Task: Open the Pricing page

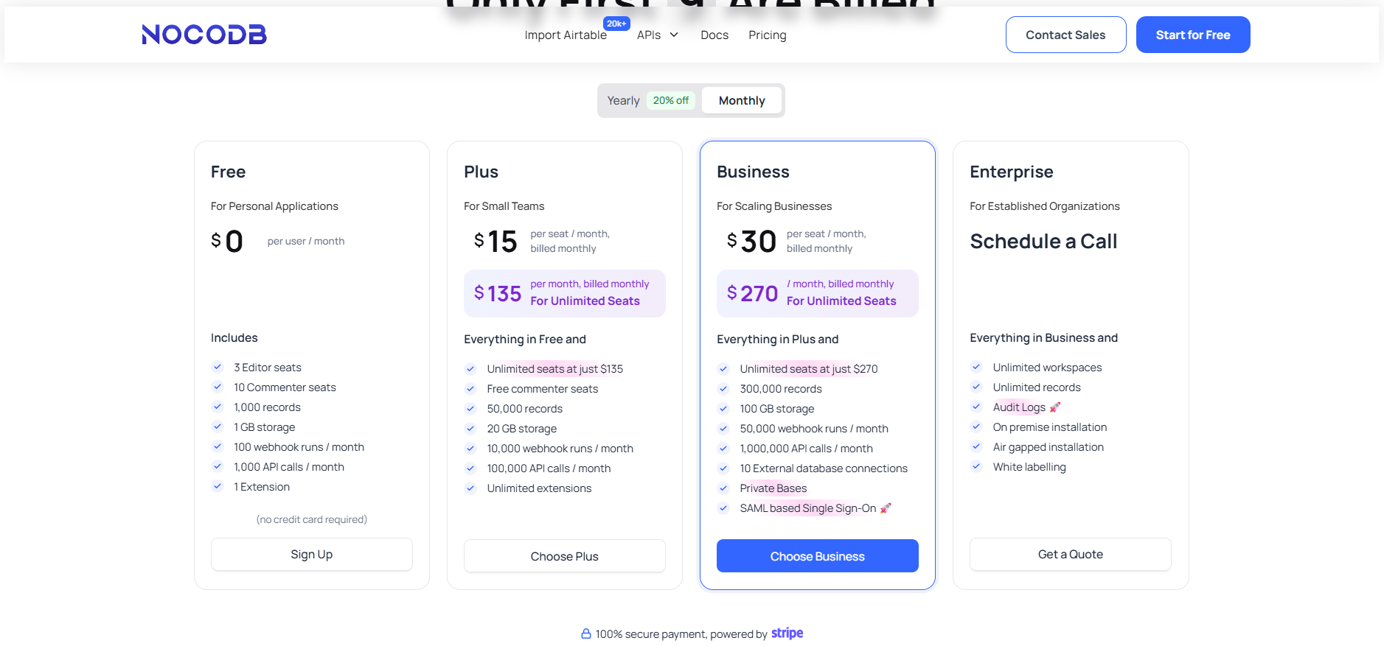Action: click(767, 35)
